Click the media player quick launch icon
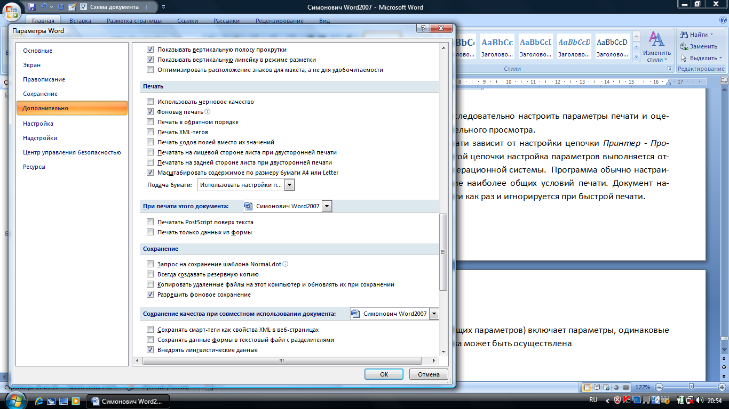This screenshot has width=729, height=409. [75, 400]
